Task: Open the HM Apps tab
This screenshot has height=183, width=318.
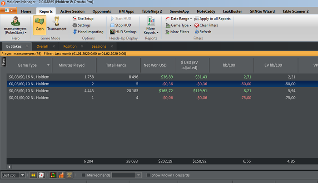Action: [x=126, y=11]
